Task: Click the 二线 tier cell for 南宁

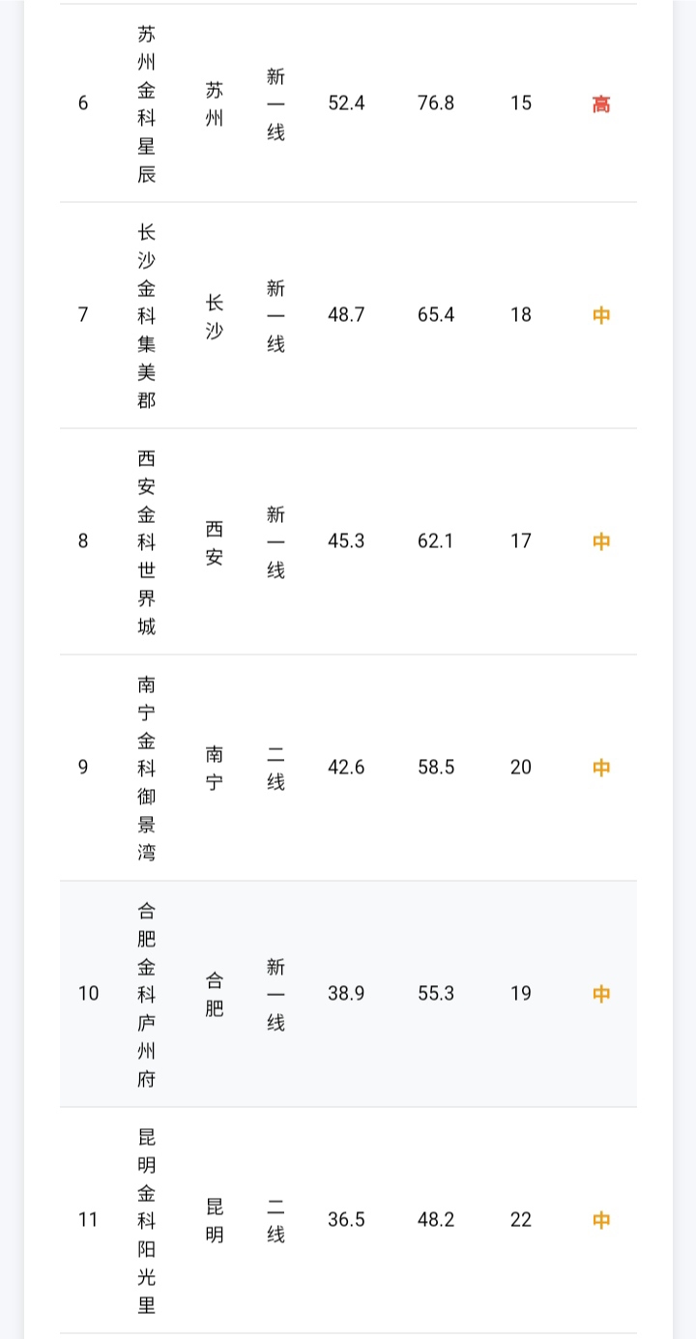Action: (x=275, y=768)
